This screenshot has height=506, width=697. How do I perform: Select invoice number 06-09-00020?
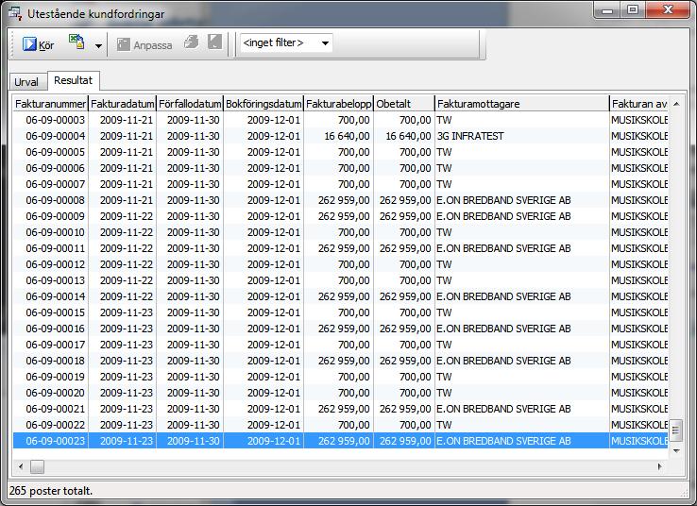point(55,393)
